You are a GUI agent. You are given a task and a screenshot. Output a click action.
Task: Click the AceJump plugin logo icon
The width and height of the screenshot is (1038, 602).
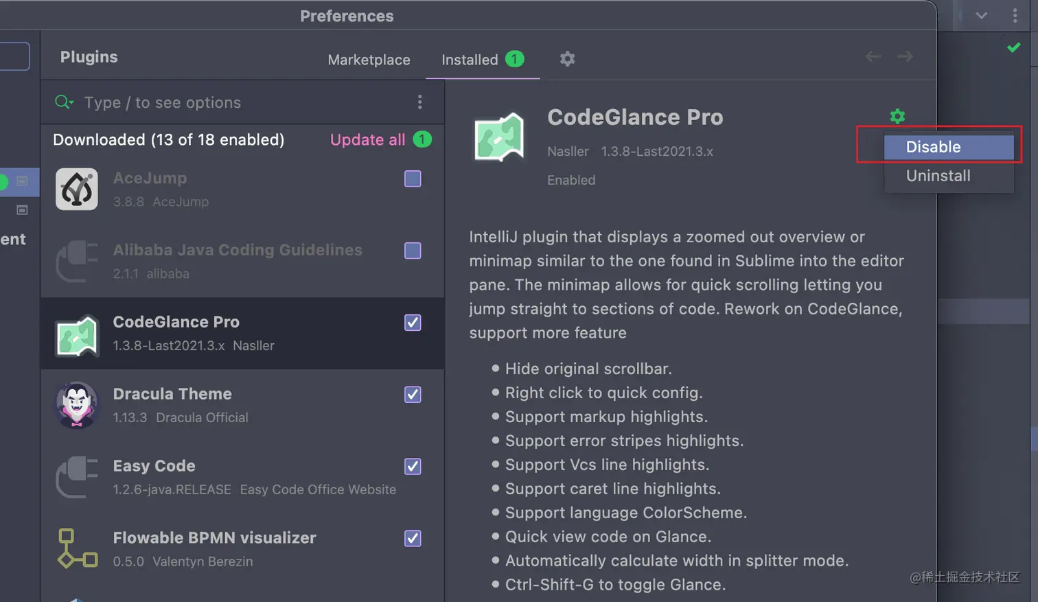pos(77,189)
